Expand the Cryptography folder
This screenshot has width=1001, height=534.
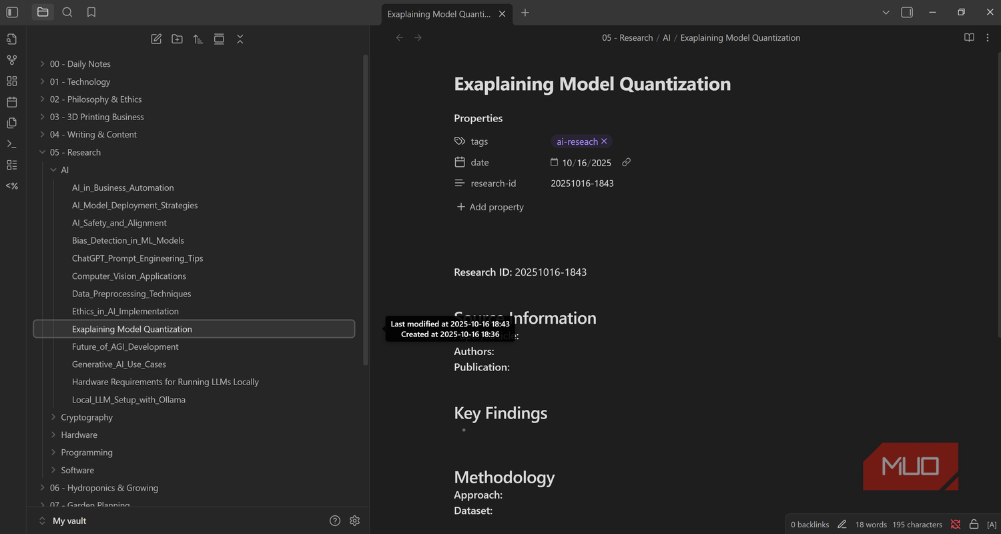tap(87, 417)
